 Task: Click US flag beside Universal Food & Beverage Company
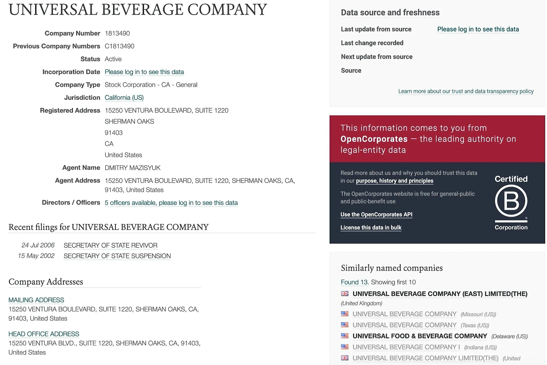[345, 336]
